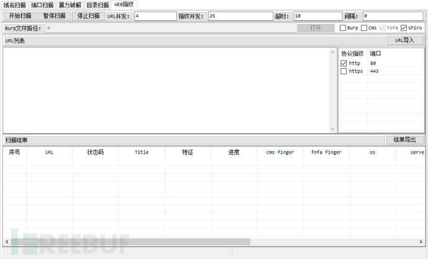This screenshot has height=259, width=428.
Task: Click the disabled 打开 button
Action: [316, 28]
